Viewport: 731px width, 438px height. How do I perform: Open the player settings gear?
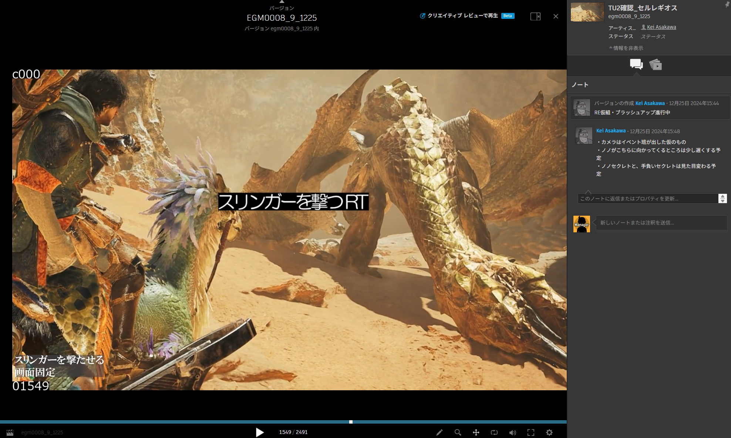pos(549,432)
